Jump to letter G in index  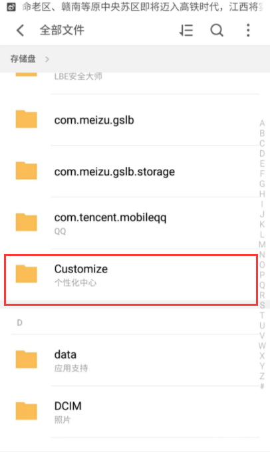tap(262, 183)
